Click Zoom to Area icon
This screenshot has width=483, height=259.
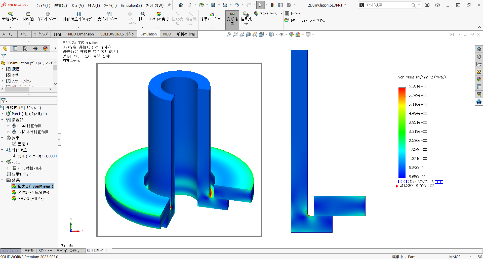(x=235, y=34)
